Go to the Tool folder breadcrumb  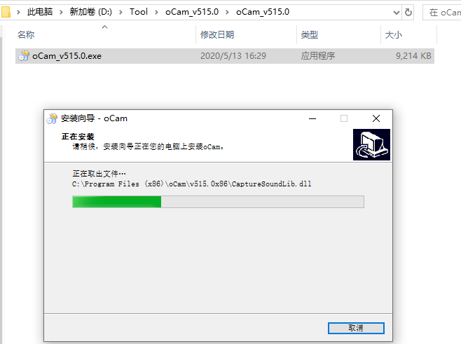(139, 12)
